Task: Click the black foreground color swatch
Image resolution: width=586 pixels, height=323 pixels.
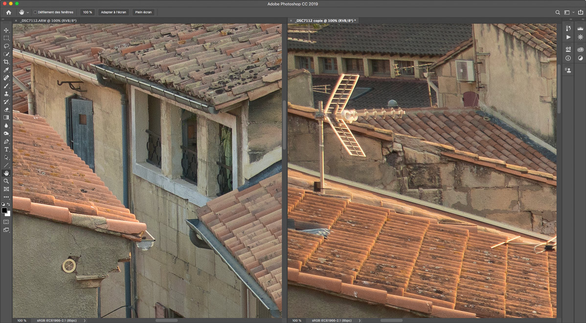Action: point(5,210)
